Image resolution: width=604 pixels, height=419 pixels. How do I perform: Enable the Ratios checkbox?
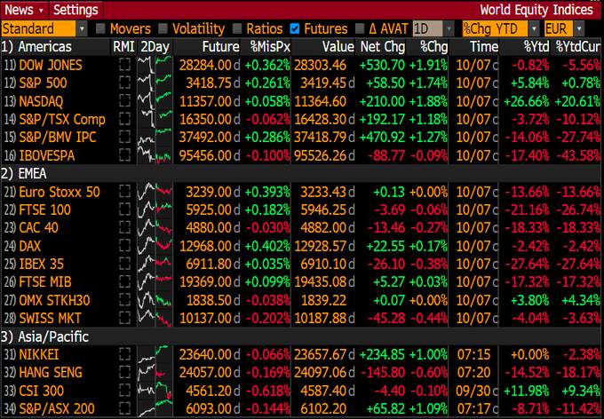pyautogui.click(x=237, y=29)
